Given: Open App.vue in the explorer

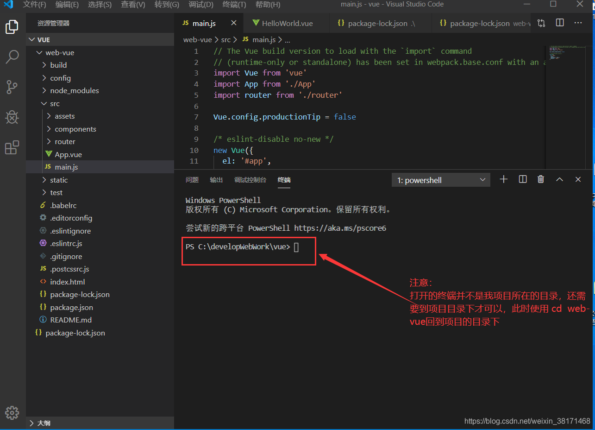Looking at the screenshot, I should (100, 154).
